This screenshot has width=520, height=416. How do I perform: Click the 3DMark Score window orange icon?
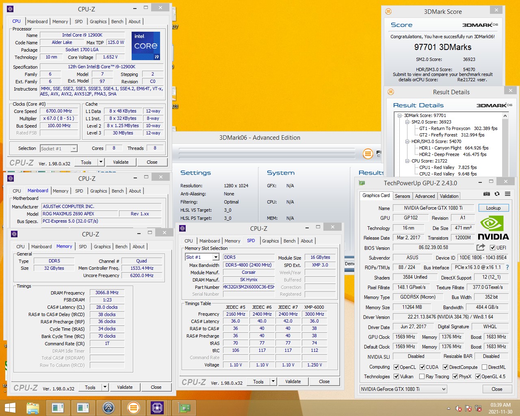(388, 11)
